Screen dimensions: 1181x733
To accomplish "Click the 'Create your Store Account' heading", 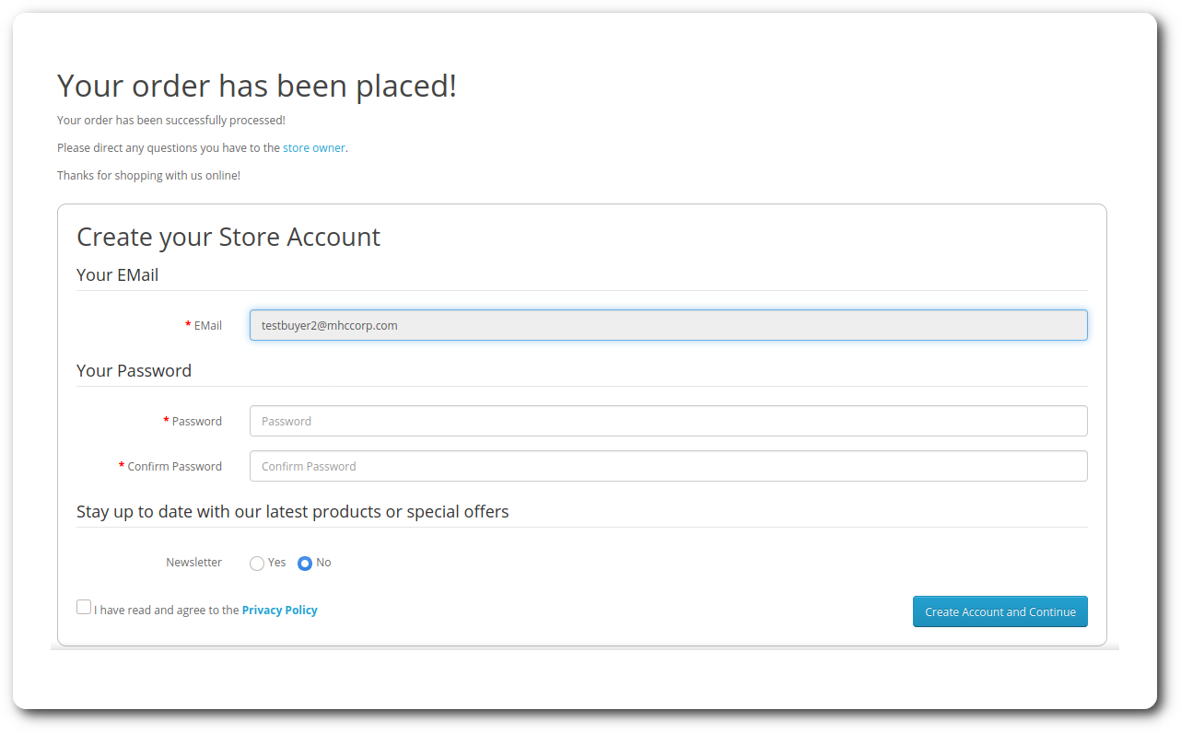I will click(228, 237).
